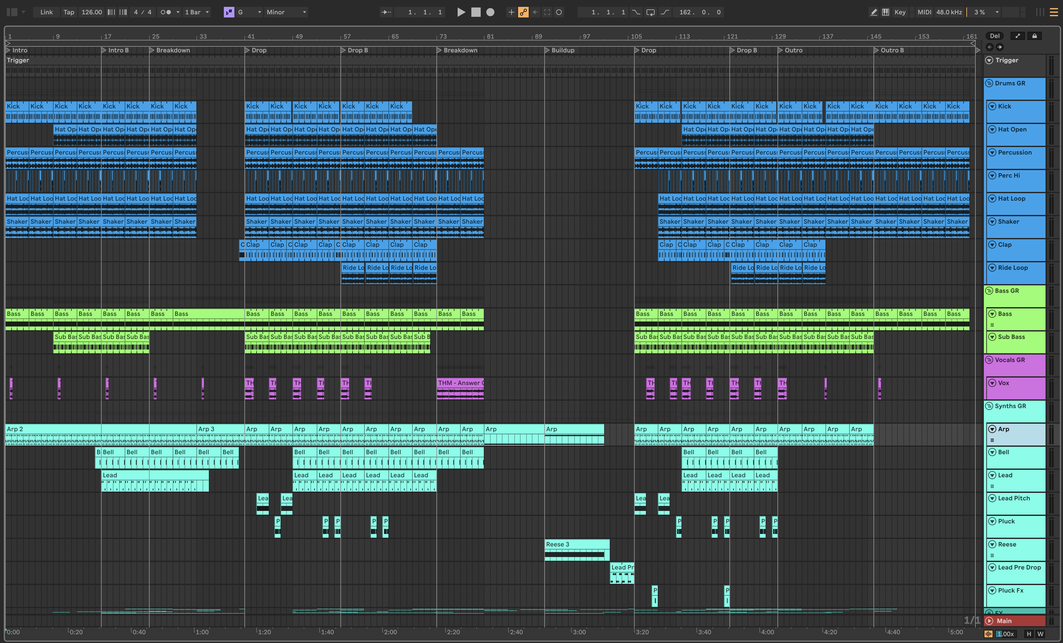Click the Previous Locator left-arrow button
Screen dimensions: 1063x643
click(x=990, y=47)
